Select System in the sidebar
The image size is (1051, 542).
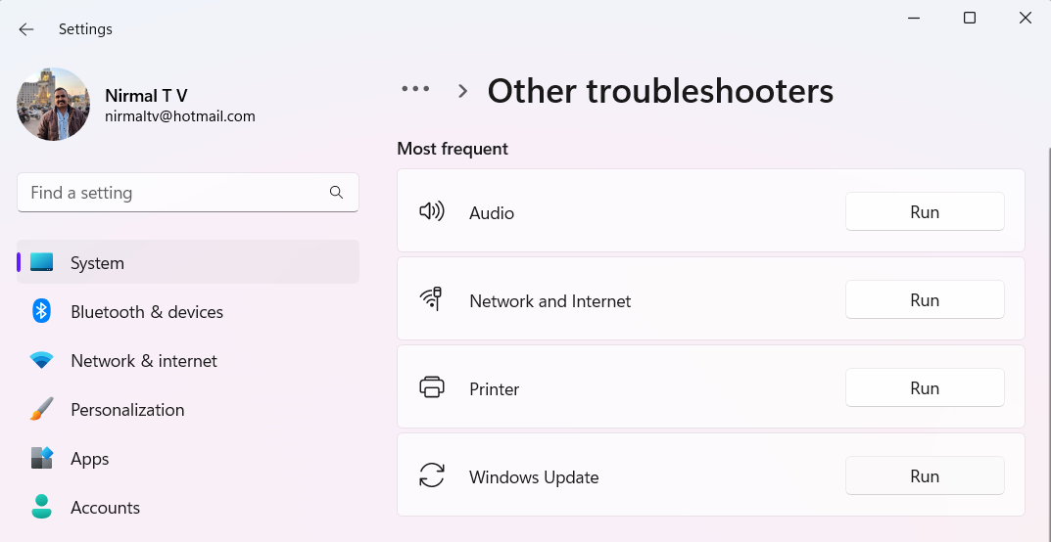(188, 262)
